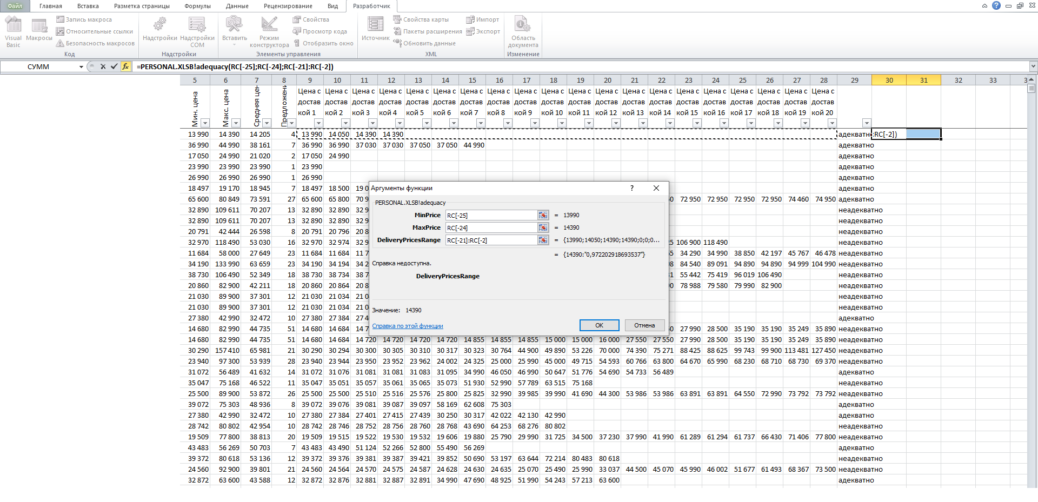Image resolution: width=1038 pixels, height=502 pixels.
Task: Expand the formula bar
Action: click(x=1033, y=66)
